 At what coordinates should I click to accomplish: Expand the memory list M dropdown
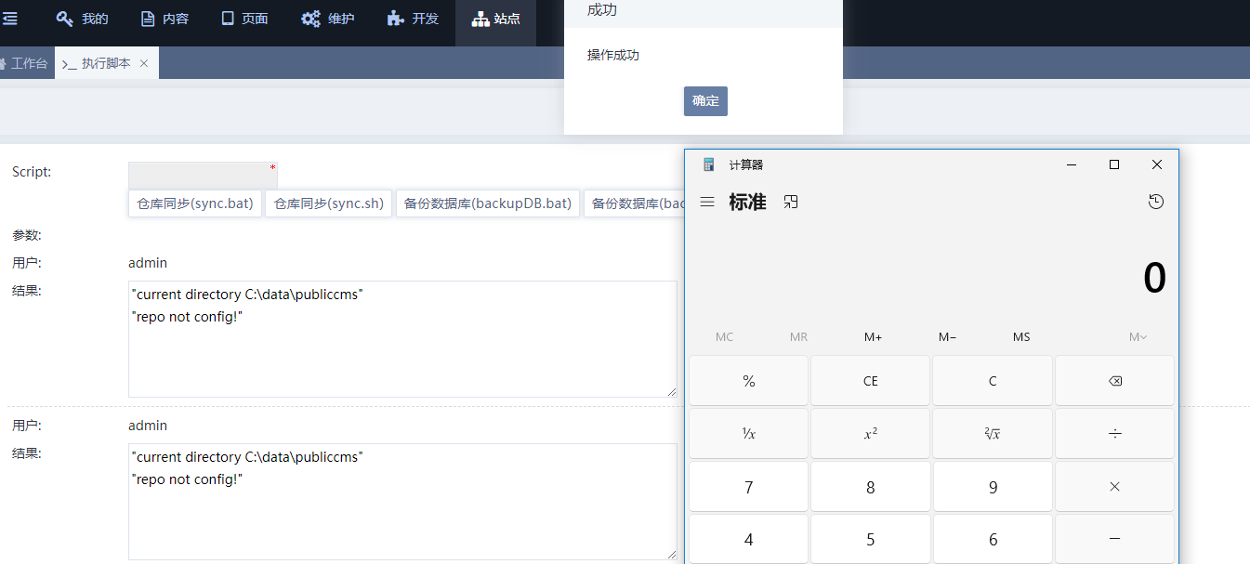coord(1138,336)
